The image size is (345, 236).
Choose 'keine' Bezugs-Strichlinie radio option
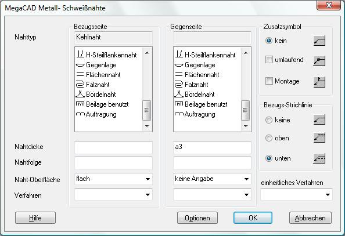(269, 120)
